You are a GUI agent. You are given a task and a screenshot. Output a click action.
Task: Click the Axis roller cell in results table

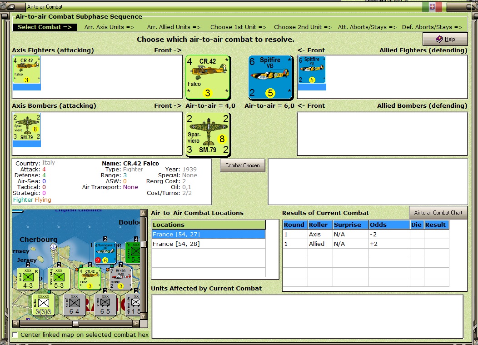click(320, 234)
